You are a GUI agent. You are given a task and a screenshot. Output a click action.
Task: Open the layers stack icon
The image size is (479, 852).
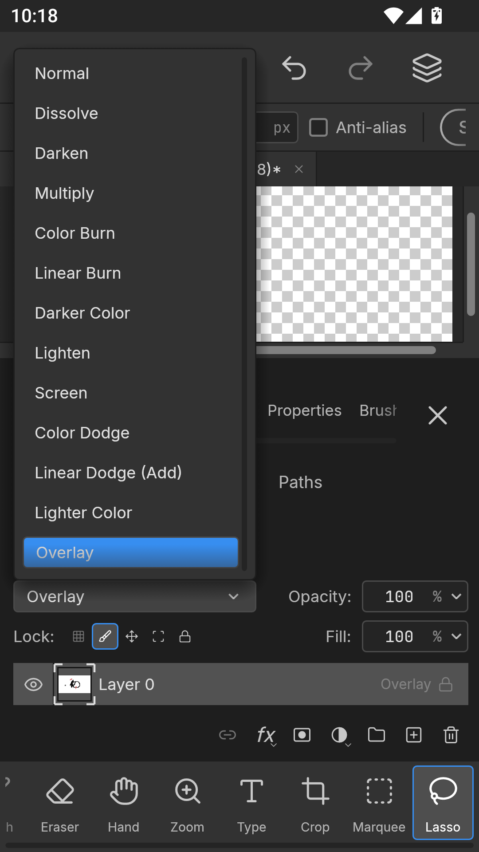pyautogui.click(x=427, y=68)
